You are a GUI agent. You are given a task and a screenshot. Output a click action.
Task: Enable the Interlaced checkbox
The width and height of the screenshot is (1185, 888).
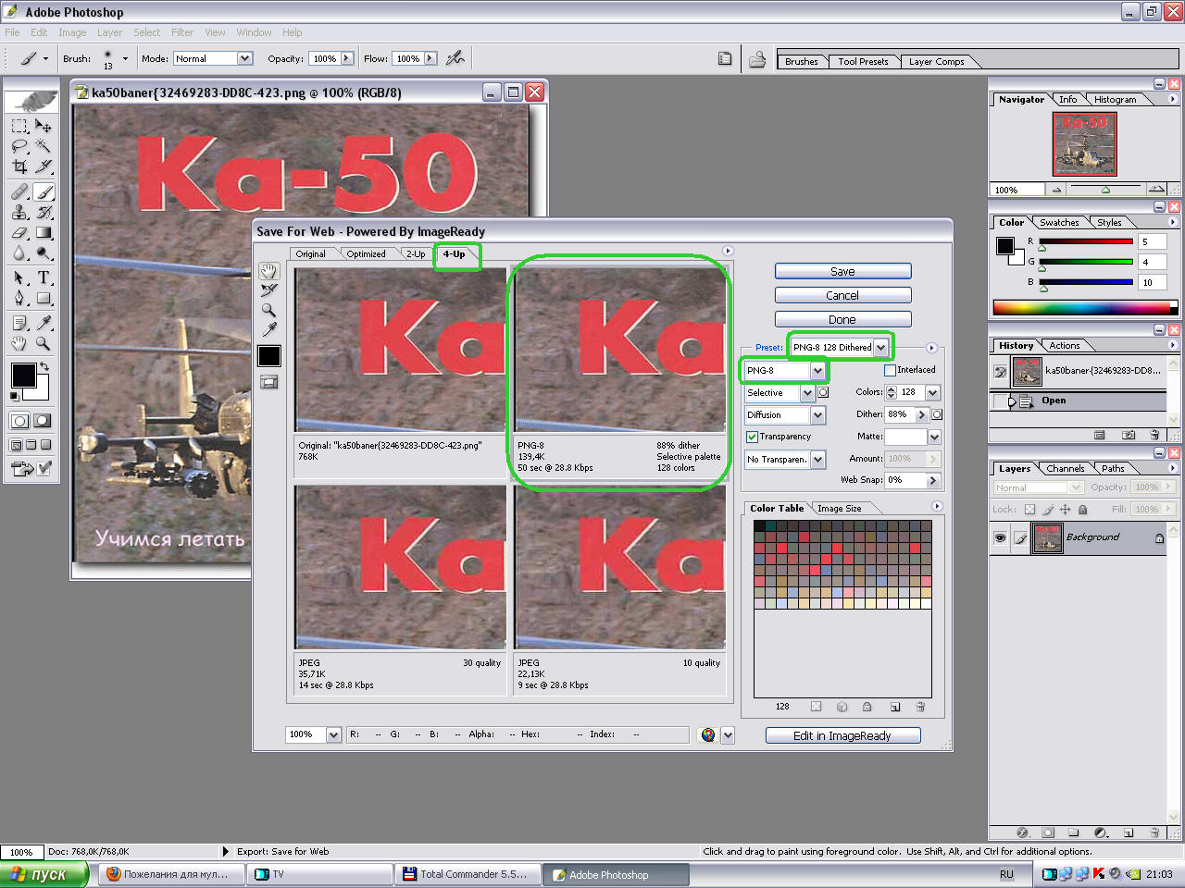click(890, 370)
